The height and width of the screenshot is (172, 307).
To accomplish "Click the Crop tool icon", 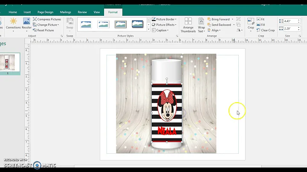I will pos(251,21).
